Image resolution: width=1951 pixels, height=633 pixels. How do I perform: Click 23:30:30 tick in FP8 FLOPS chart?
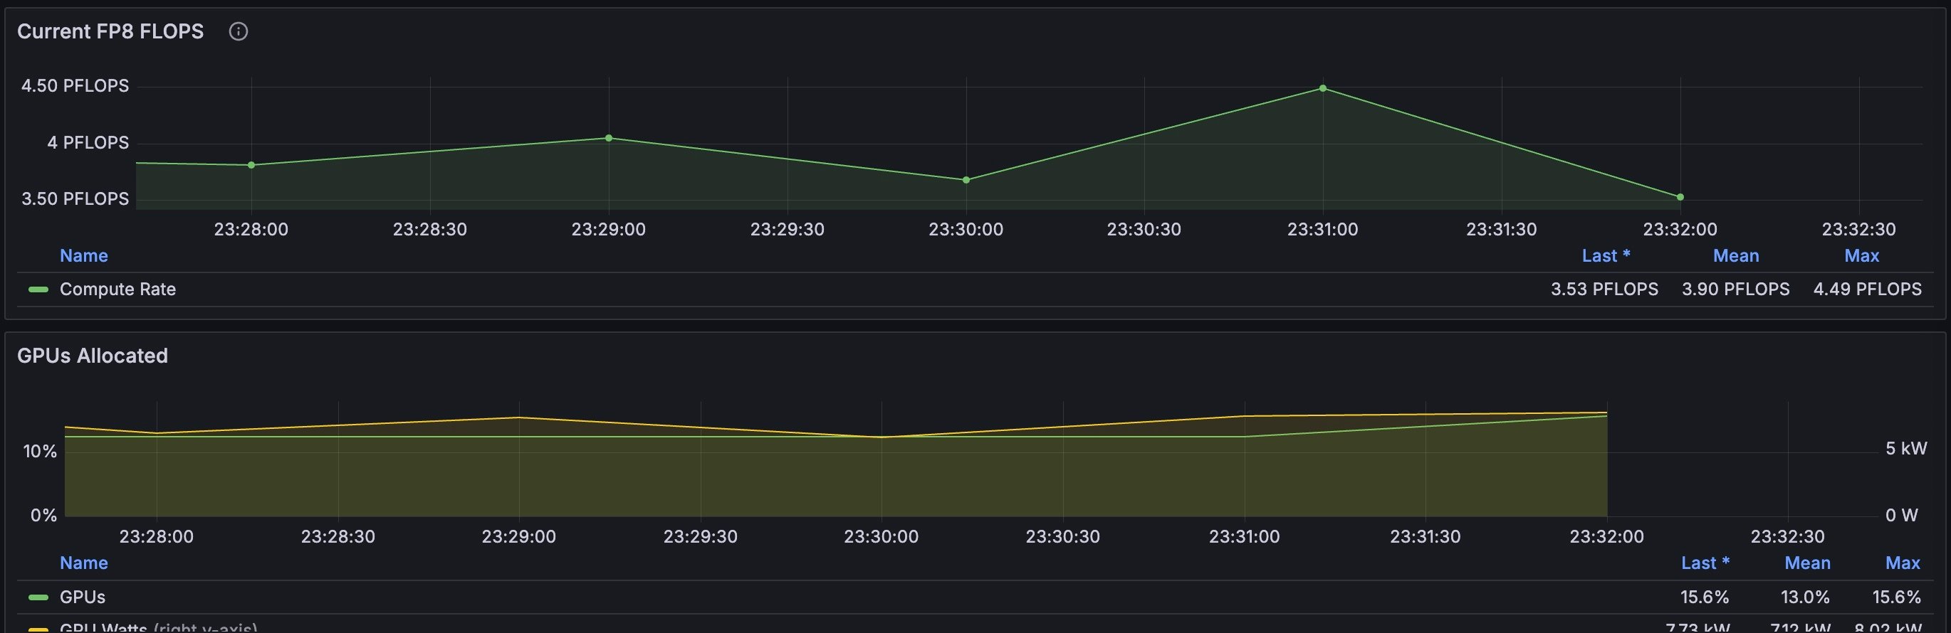coord(1144,229)
